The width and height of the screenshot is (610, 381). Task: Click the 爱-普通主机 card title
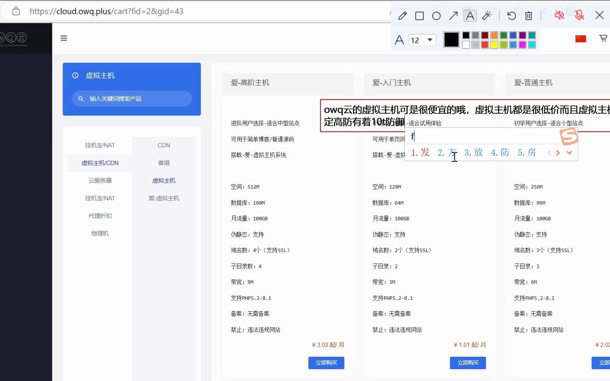click(534, 83)
